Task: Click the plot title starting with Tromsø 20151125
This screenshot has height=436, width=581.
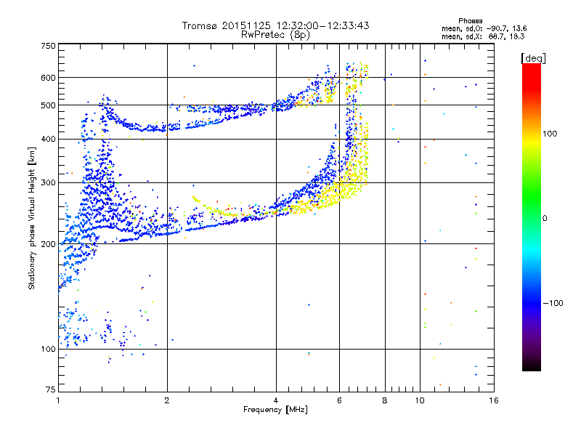Action: click(275, 25)
